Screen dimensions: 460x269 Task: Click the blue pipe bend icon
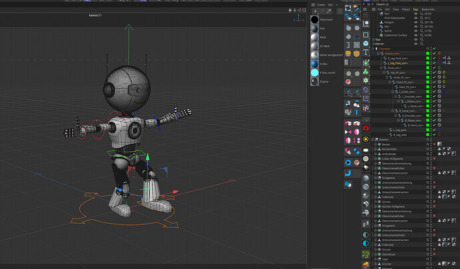[348, 174]
